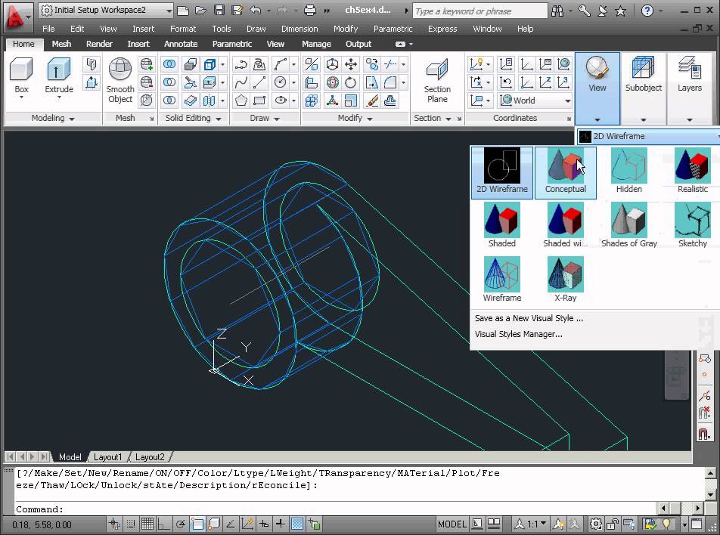Click the Smooth Object mesh tool
The image size is (720, 535).
pos(120,80)
